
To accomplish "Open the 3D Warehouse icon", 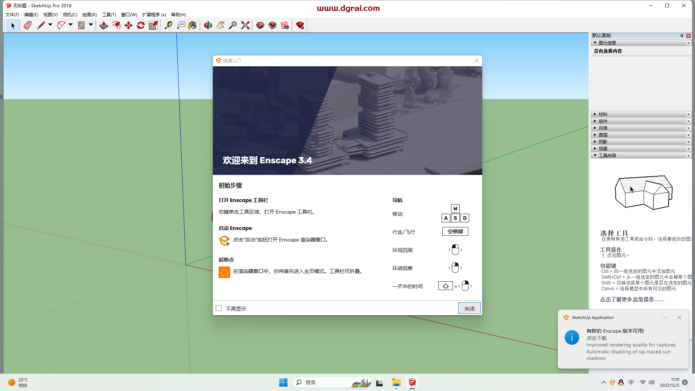I will [x=260, y=25].
